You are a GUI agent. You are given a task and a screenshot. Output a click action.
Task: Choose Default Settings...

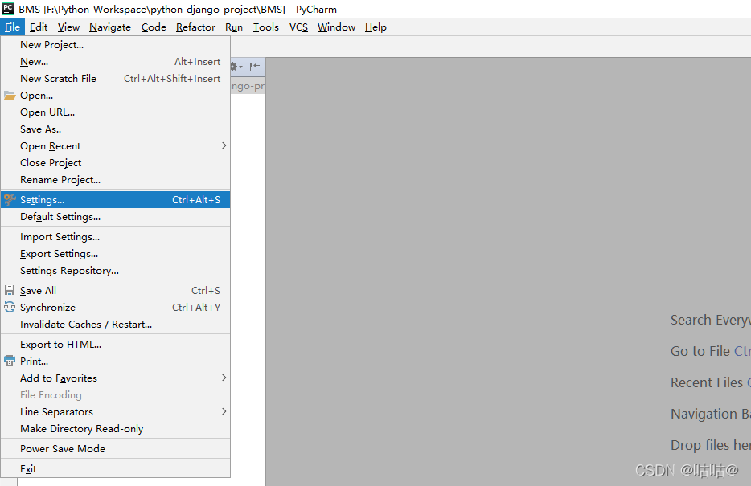[x=116, y=217]
